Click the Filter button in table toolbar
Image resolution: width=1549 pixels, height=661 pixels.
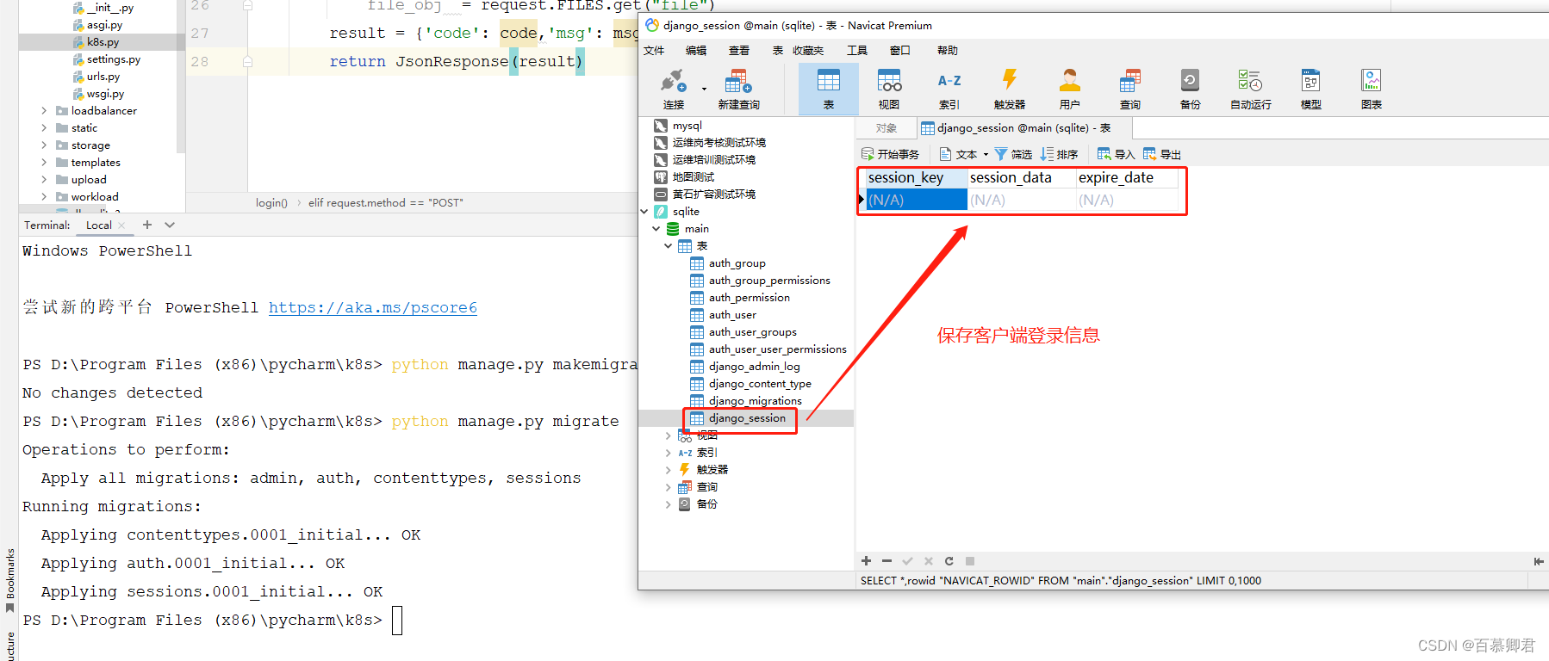(x=1013, y=154)
